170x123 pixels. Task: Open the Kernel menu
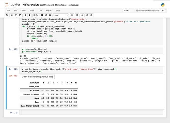[x=49, y=10]
